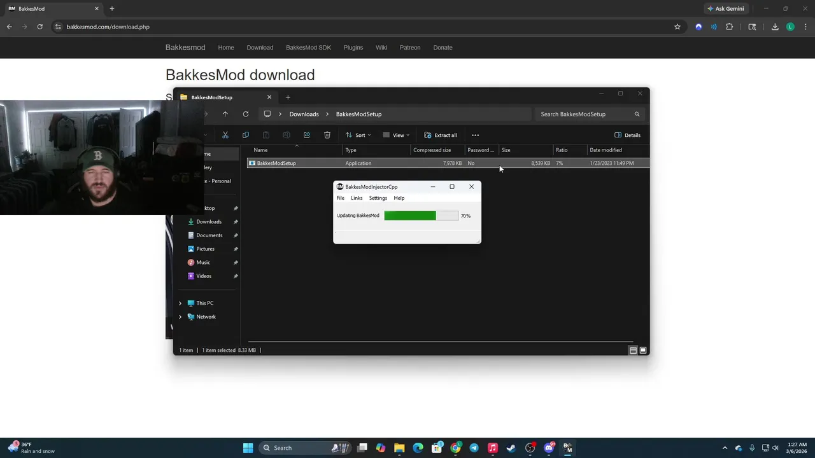The image size is (815, 458).
Task: Click the Up arrow navigation icon in File Explorer
Action: coord(225,114)
